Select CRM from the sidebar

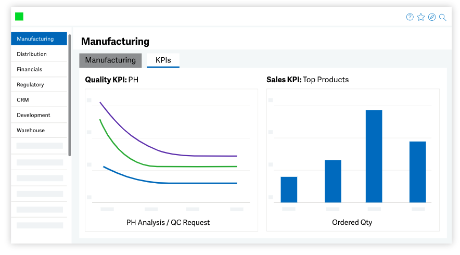click(x=23, y=99)
